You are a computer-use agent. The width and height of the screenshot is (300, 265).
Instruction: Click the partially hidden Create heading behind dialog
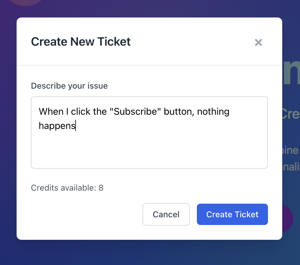[x=291, y=114]
